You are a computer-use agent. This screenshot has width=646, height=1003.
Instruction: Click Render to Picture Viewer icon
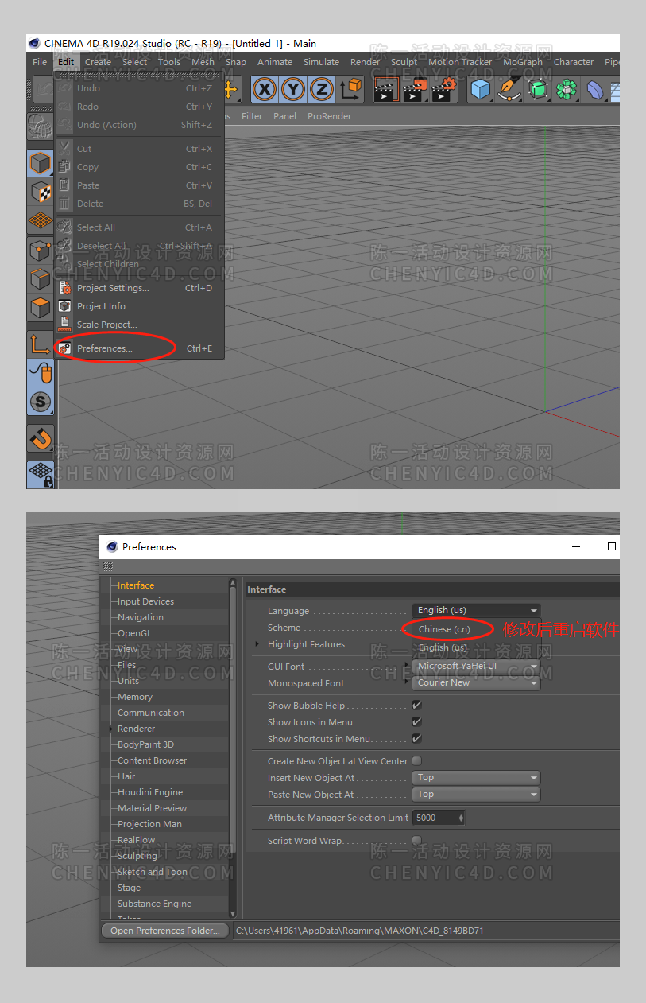click(x=415, y=89)
